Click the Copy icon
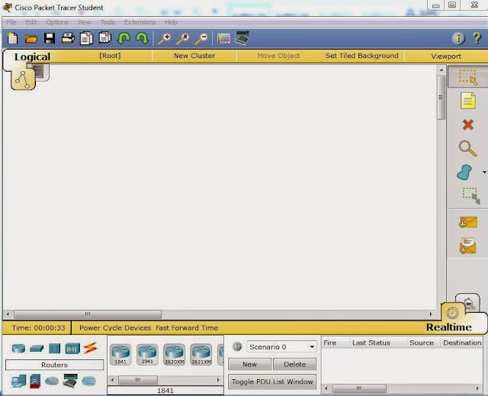488x396 pixels. (86, 38)
